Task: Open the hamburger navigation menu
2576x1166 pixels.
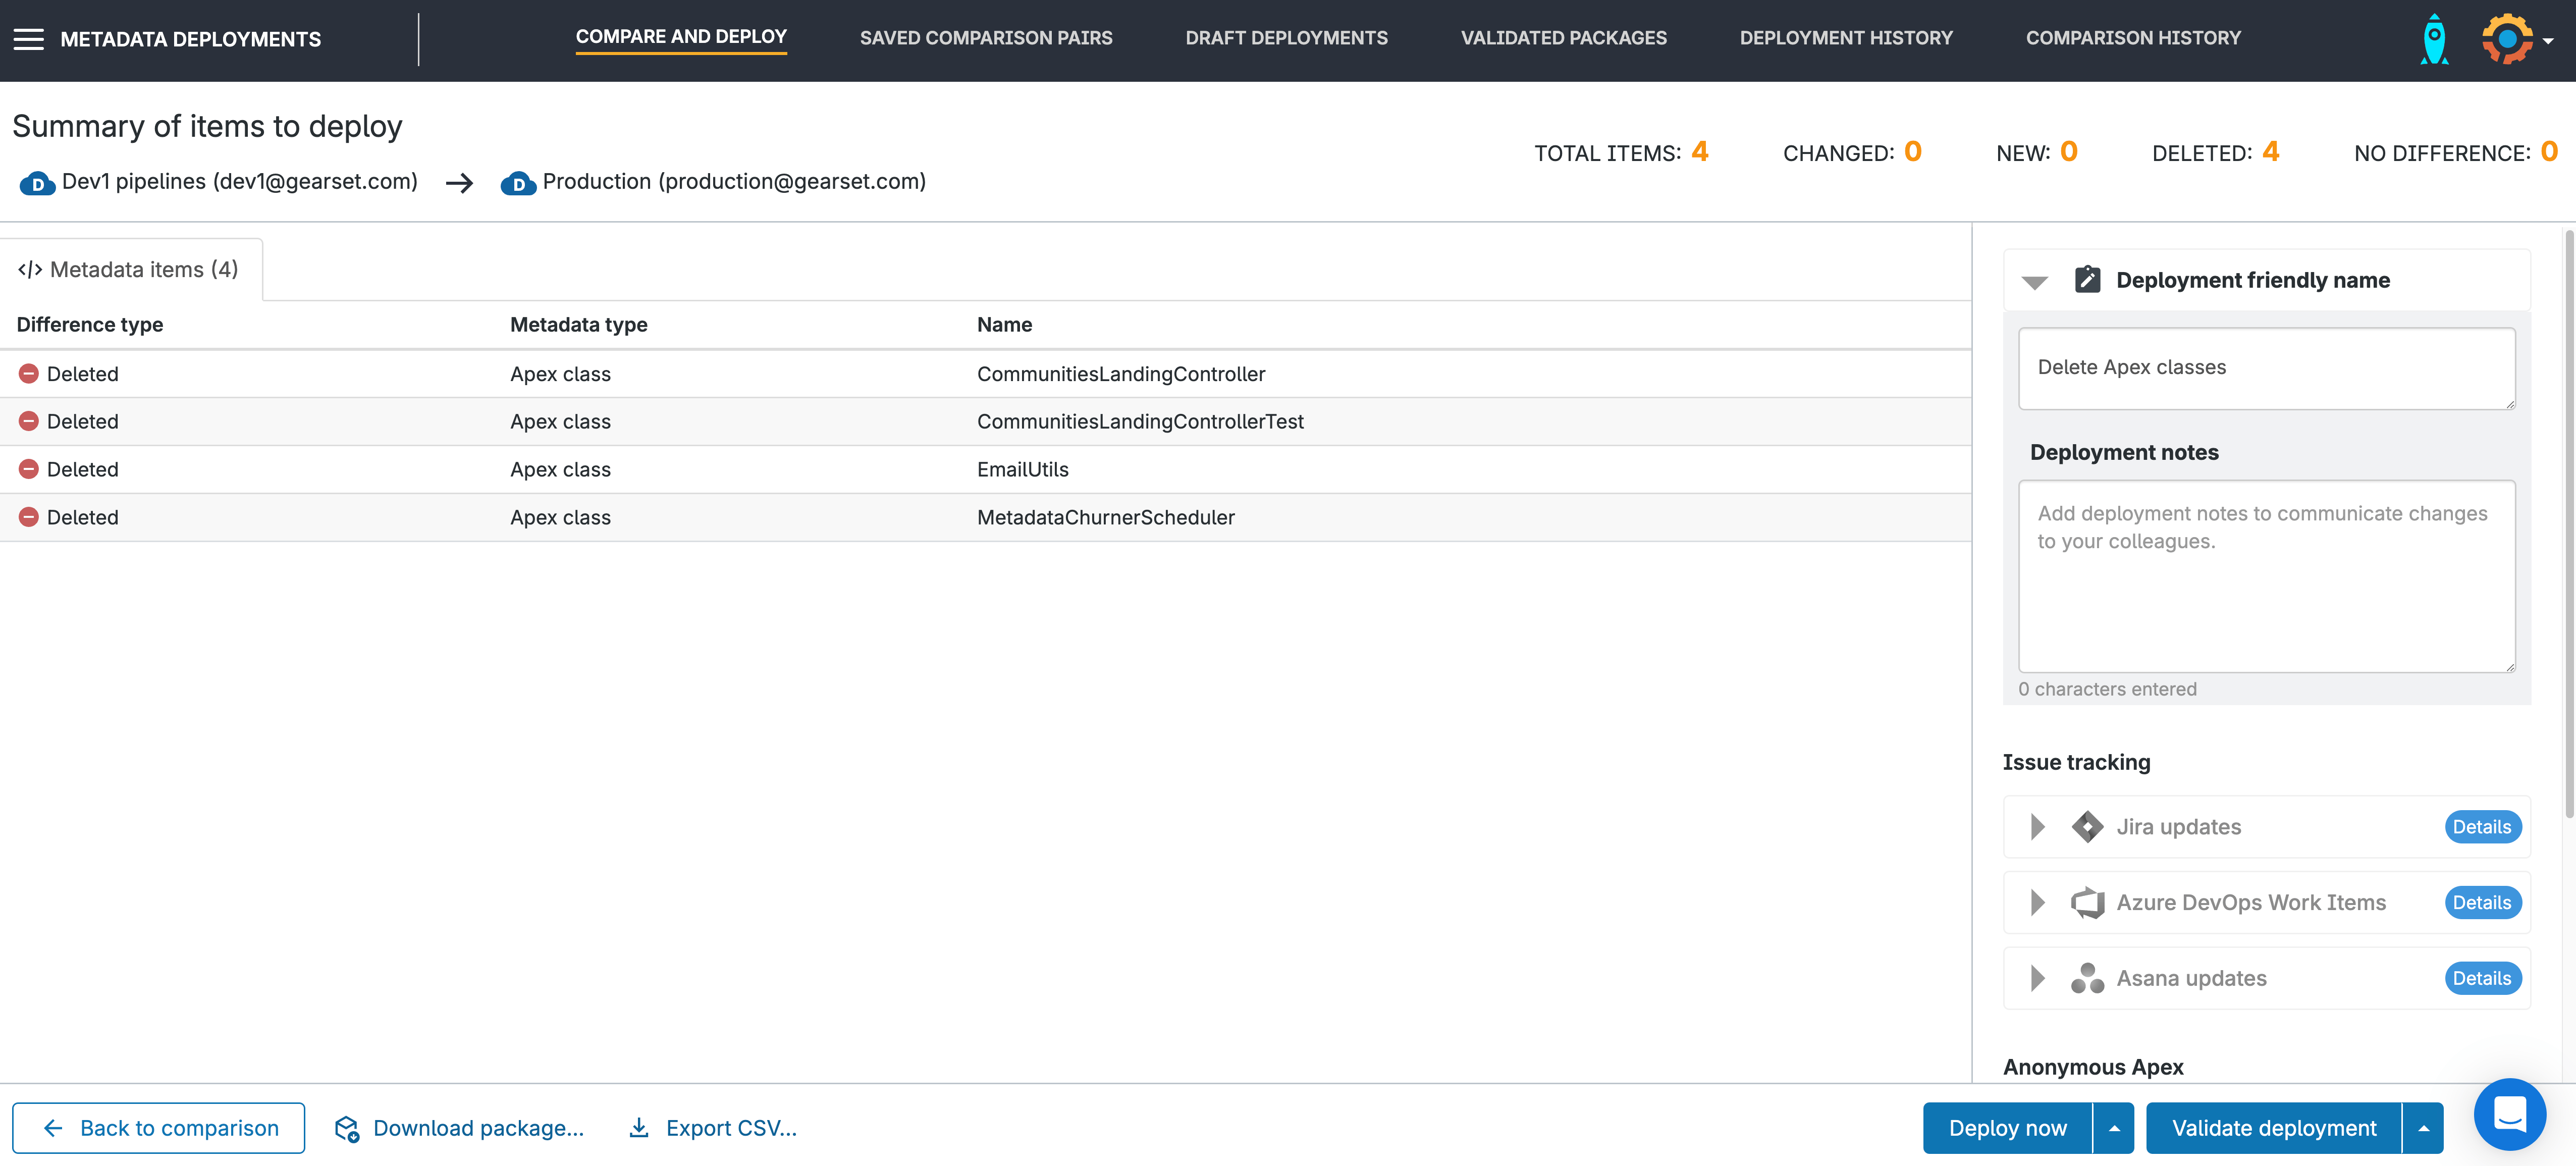Action: point(28,39)
